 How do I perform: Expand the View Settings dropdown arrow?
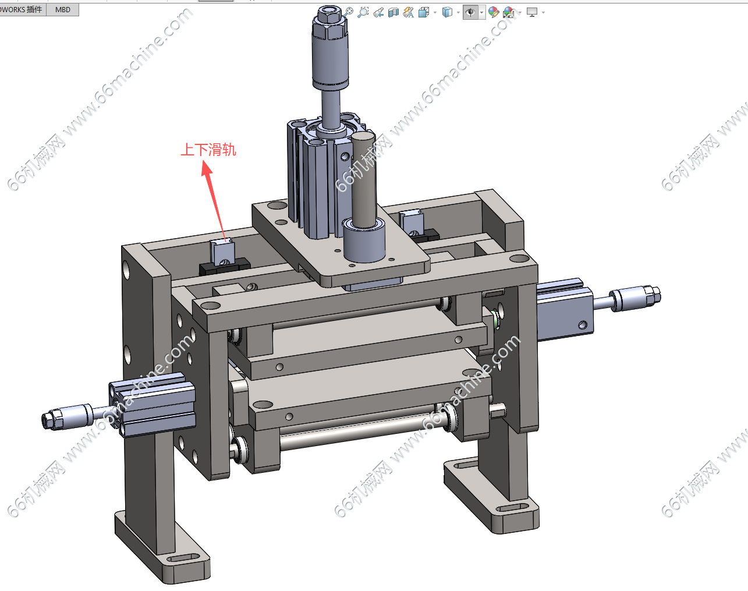(x=543, y=12)
